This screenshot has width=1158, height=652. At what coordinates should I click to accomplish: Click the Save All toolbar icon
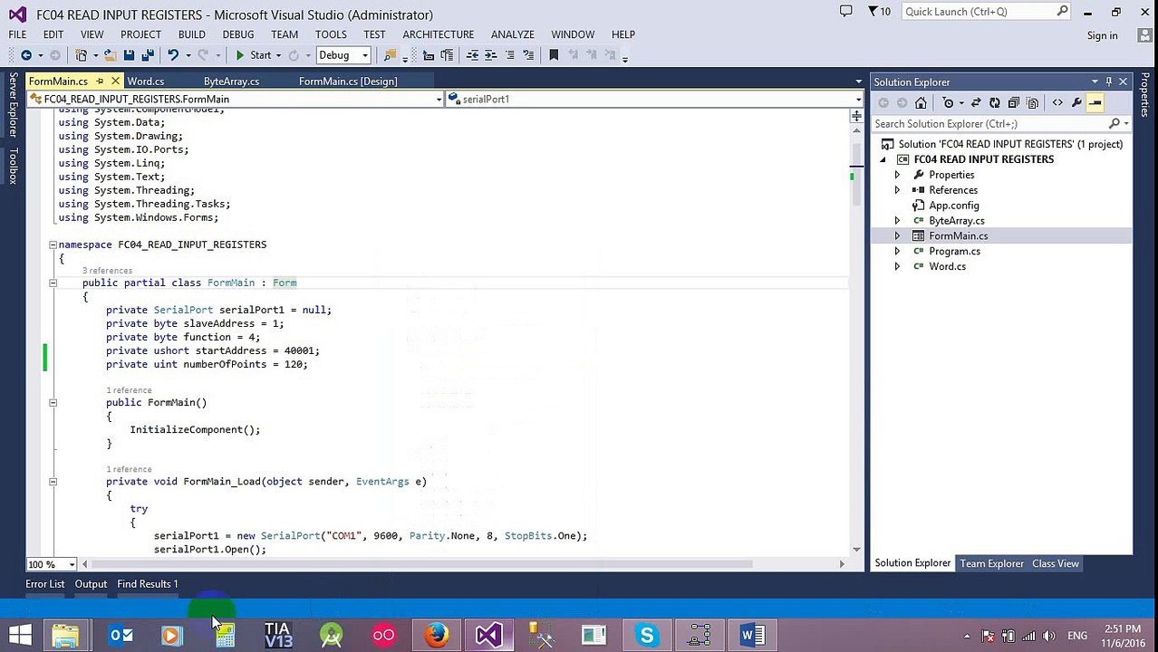pyautogui.click(x=148, y=55)
